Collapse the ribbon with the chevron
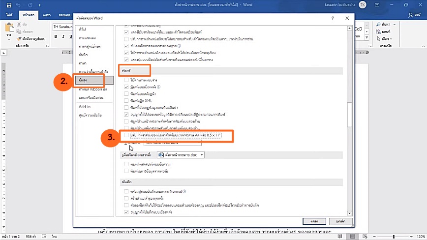Viewport: 427px width, 240px height. (423, 46)
